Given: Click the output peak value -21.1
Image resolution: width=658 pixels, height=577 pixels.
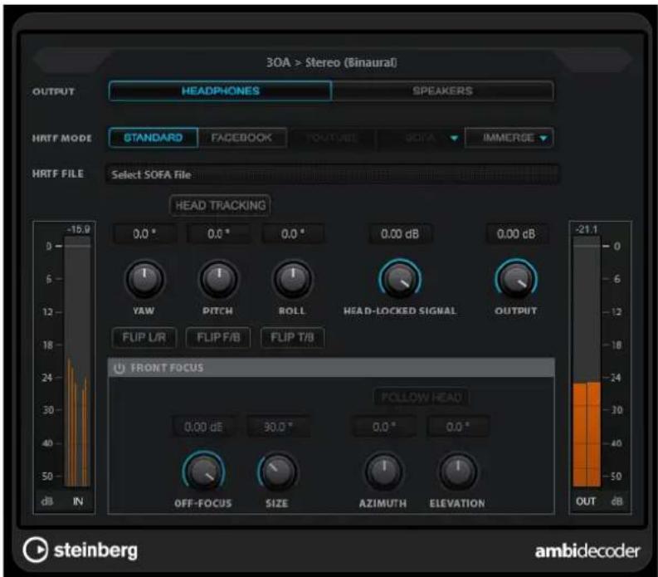Looking at the screenshot, I should [587, 230].
